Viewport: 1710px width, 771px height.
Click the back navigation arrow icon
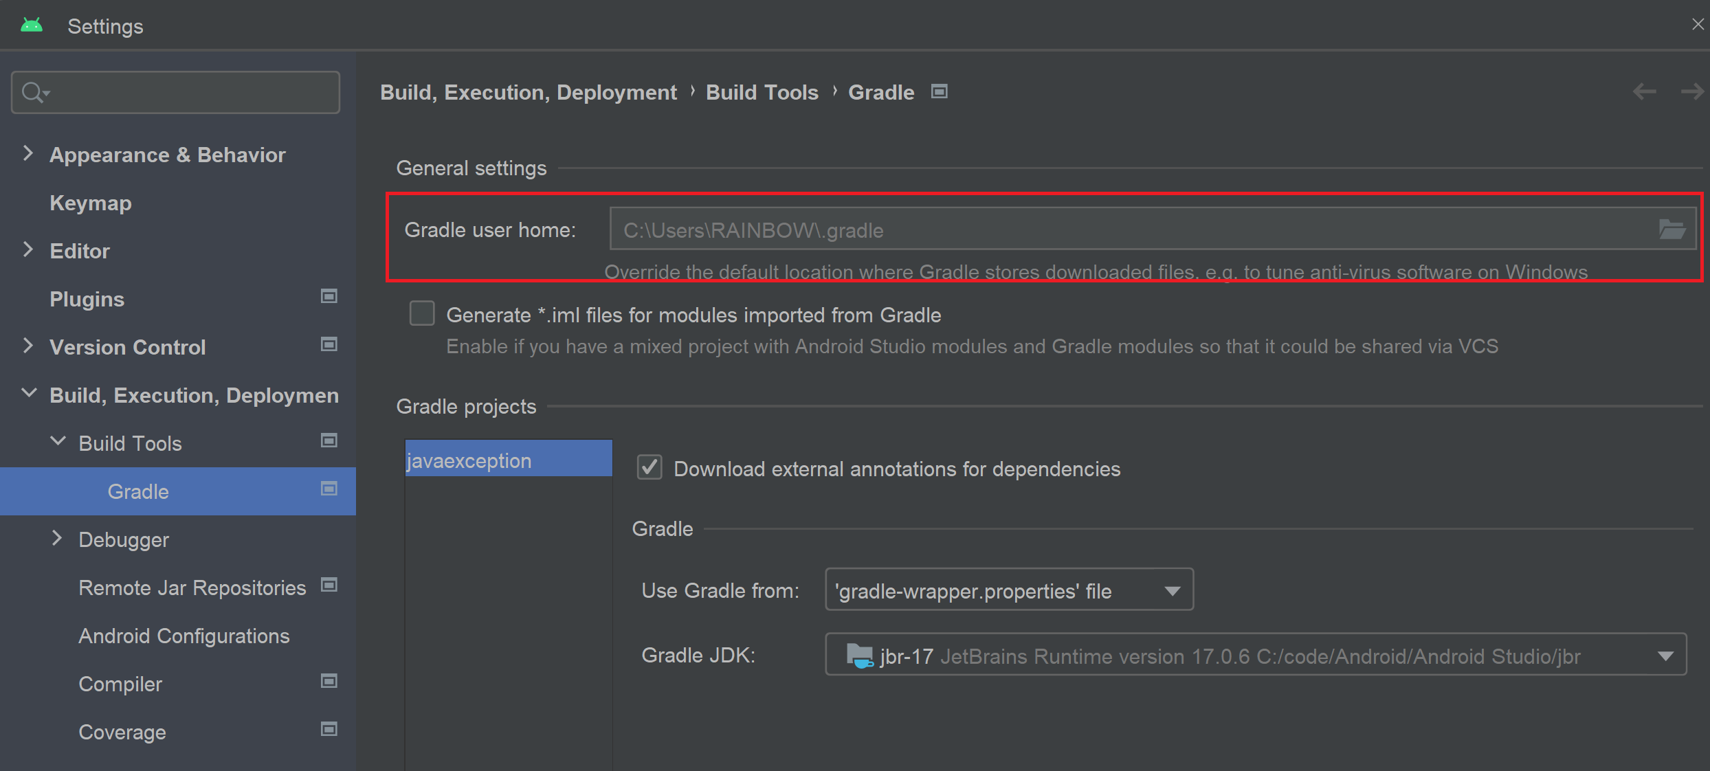click(x=1644, y=91)
